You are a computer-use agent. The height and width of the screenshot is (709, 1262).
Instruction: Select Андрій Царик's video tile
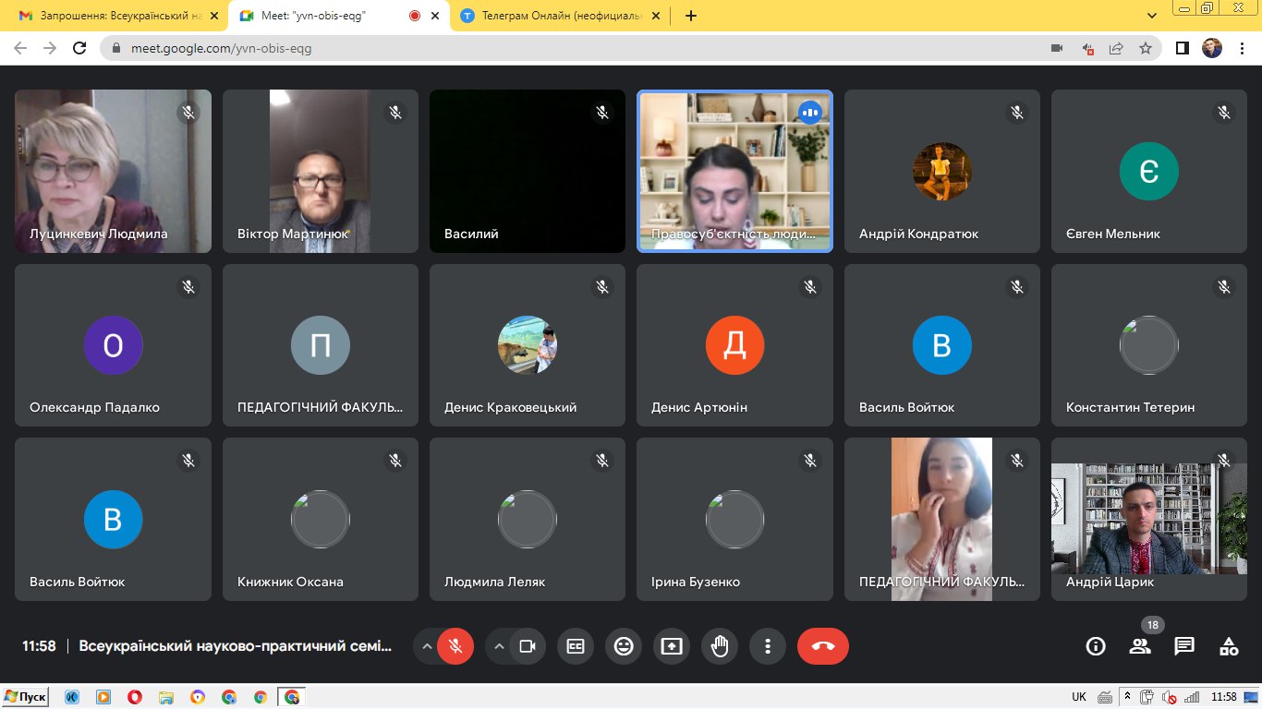[1148, 519]
